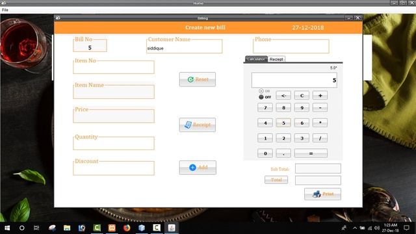Open File Explorer from the taskbar
Screen dimensions: 416x234
(67, 228)
